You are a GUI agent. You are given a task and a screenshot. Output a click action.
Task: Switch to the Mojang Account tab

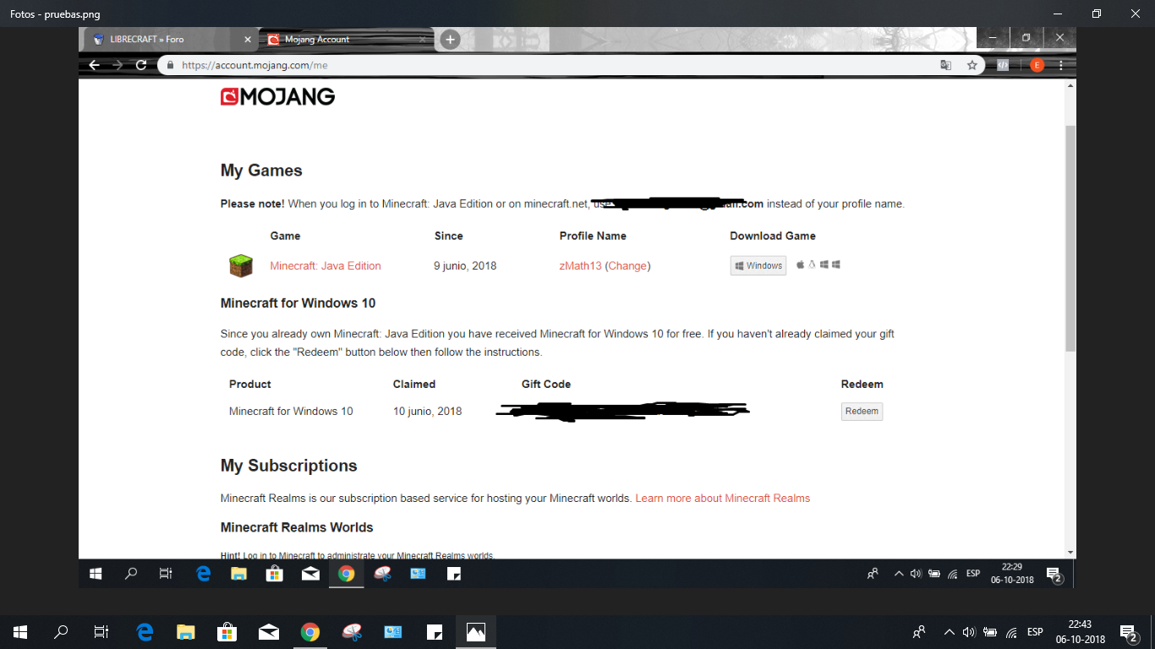pyautogui.click(x=345, y=39)
